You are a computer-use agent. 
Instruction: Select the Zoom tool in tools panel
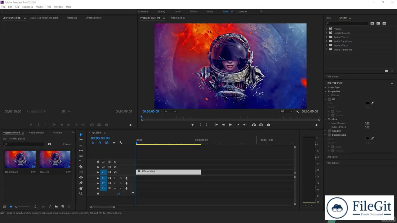coord(81,194)
